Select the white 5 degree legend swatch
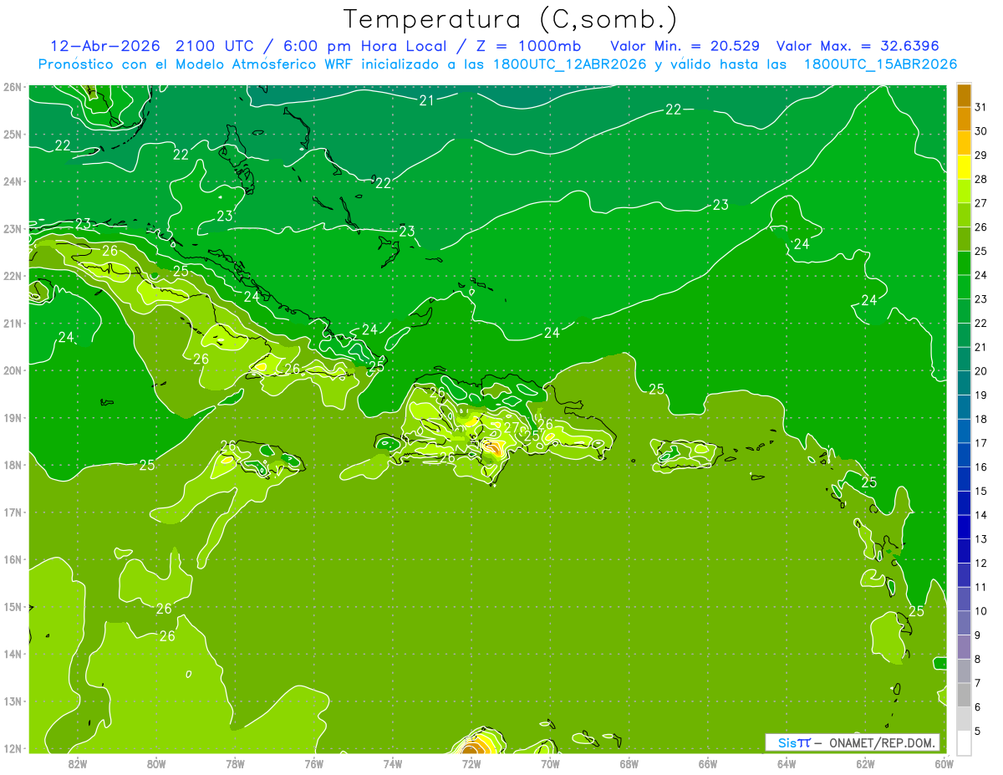The image size is (1003, 775). [x=964, y=742]
